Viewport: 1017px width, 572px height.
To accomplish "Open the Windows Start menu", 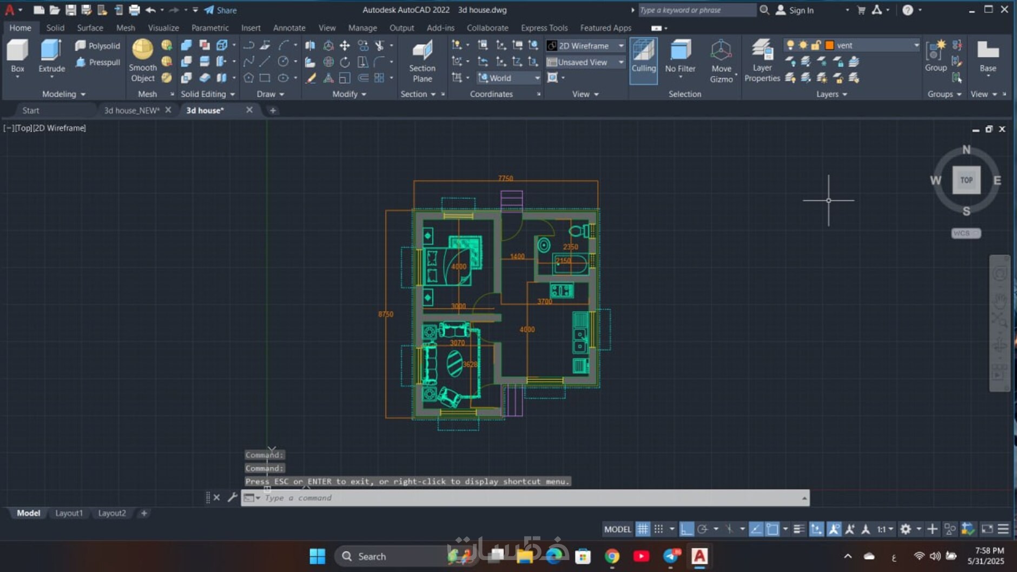I will coord(318,556).
